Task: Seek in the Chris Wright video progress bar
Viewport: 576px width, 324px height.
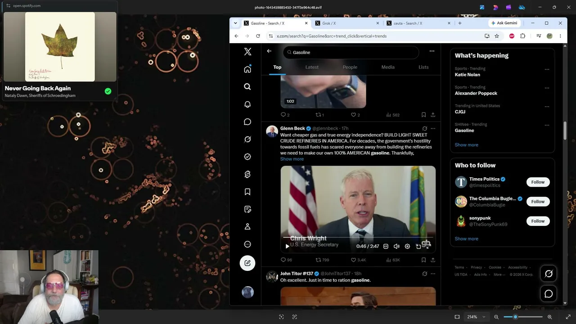Action: [x=358, y=237]
